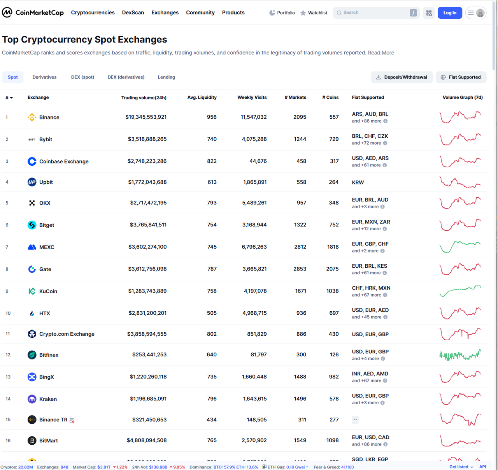Click the Binance TR logo

pyautogui.click(x=32, y=419)
